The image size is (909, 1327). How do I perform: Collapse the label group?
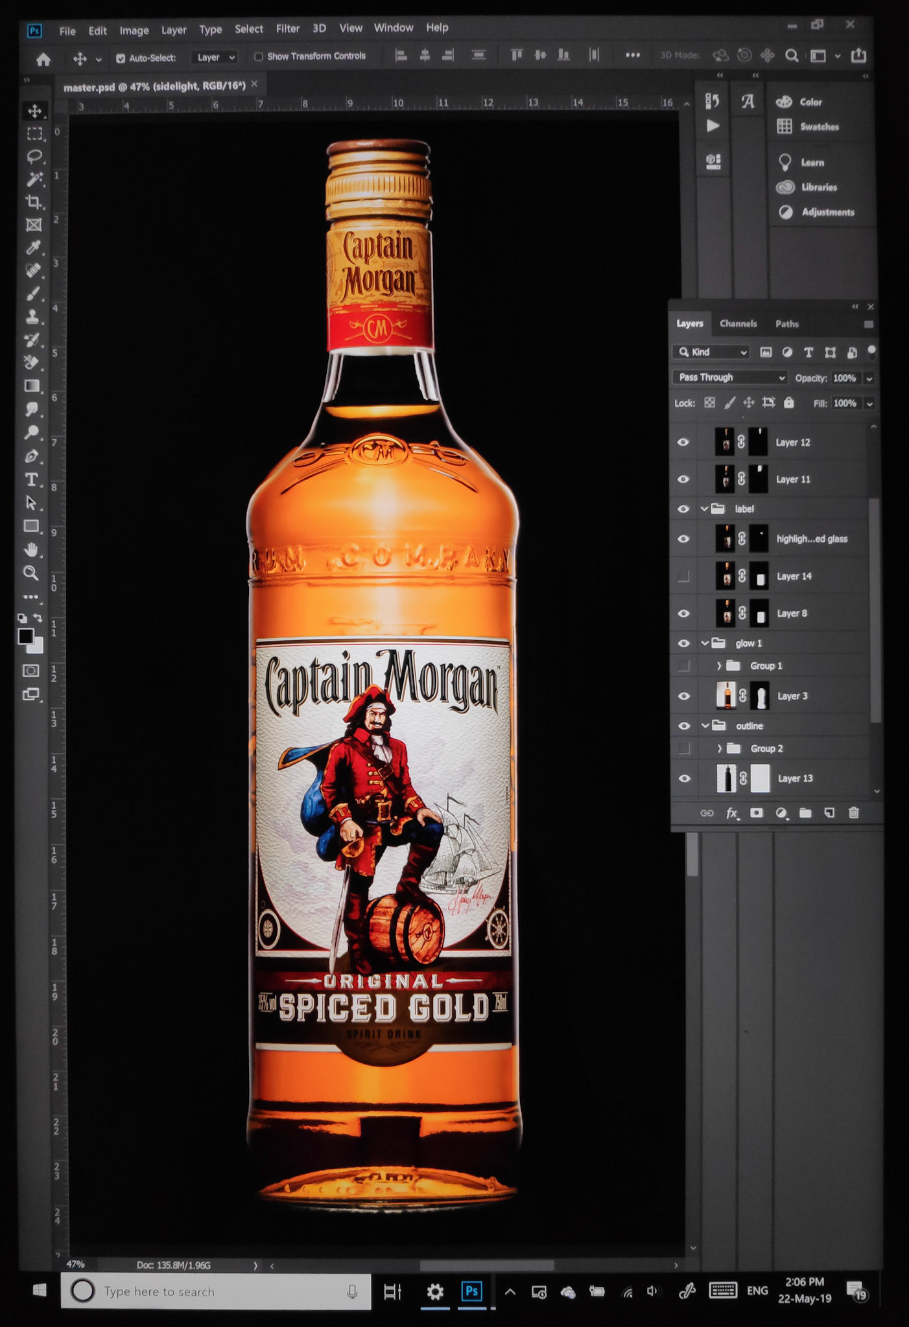pyautogui.click(x=705, y=509)
